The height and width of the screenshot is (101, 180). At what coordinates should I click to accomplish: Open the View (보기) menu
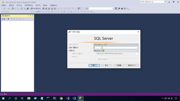[19, 5]
